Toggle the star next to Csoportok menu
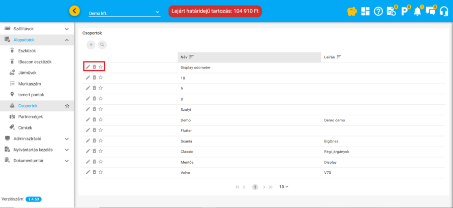 pos(67,106)
